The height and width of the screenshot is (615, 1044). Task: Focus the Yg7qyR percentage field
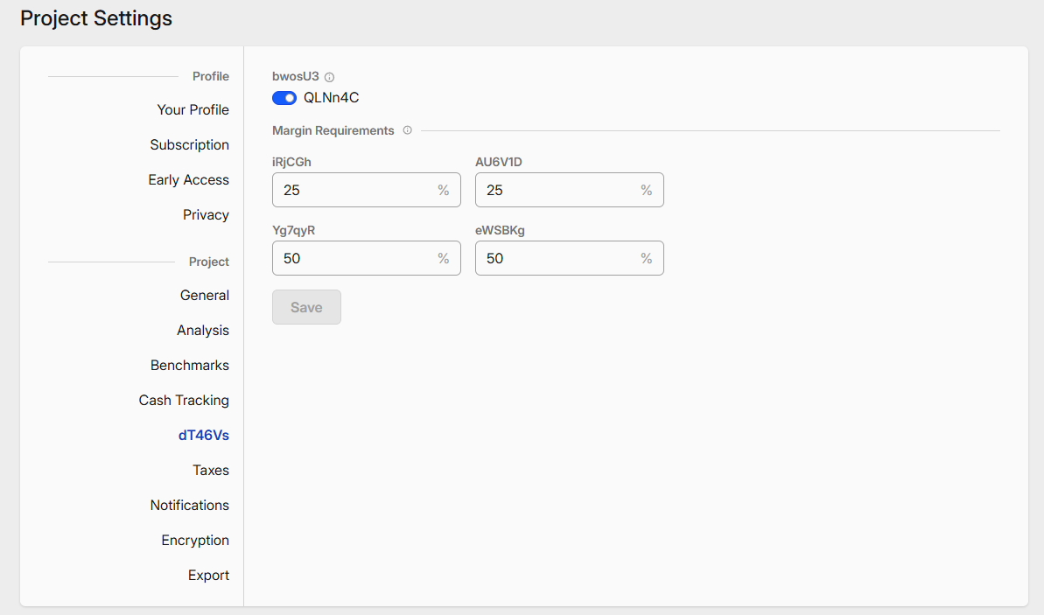(x=354, y=258)
